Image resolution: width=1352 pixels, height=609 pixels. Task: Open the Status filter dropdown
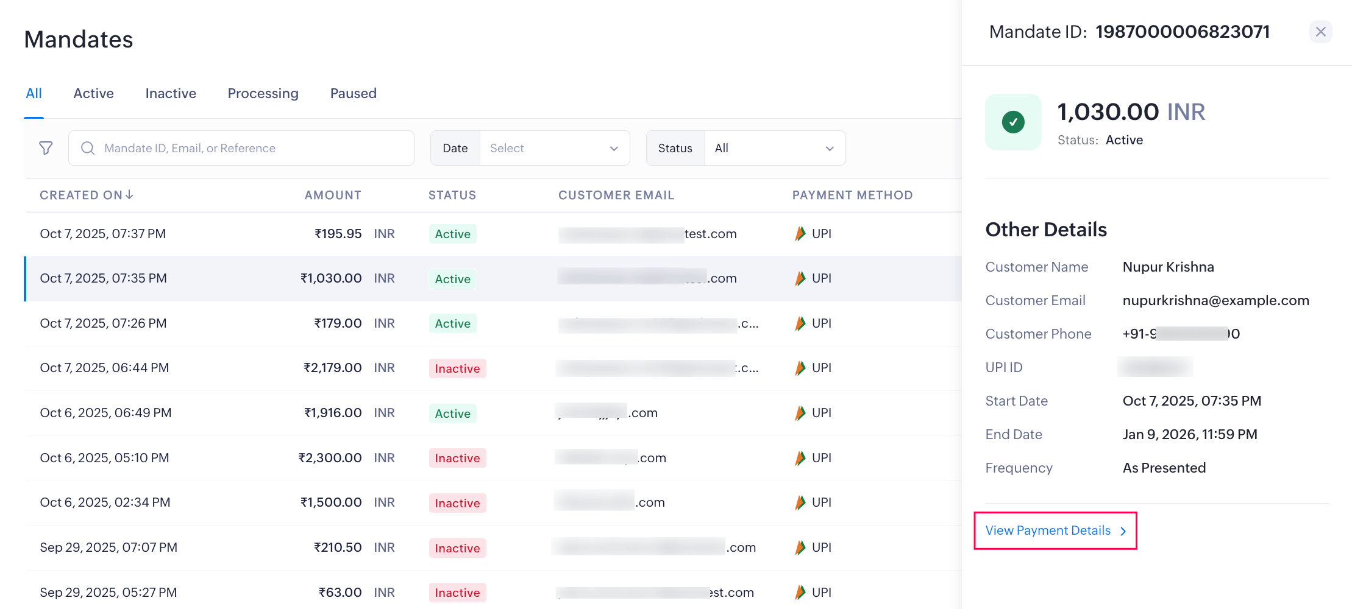point(774,148)
